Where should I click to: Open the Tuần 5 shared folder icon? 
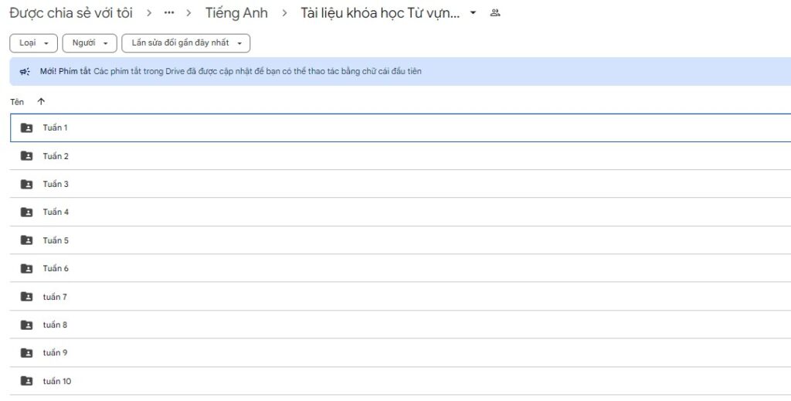pyautogui.click(x=27, y=240)
